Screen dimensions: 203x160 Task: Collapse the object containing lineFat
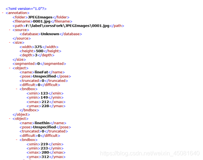click(x=10, y=68)
